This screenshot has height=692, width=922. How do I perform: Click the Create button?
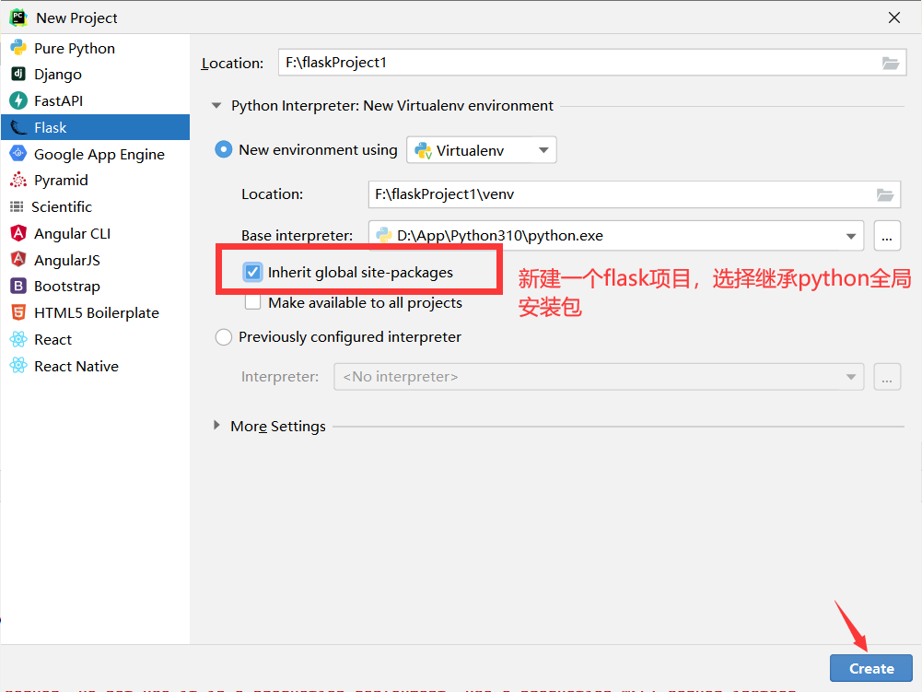tap(870, 668)
